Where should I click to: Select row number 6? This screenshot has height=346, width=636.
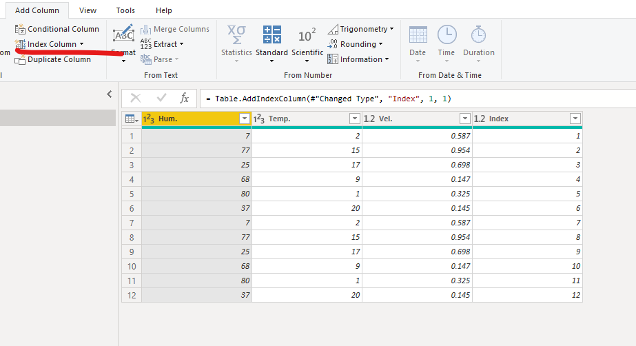[x=132, y=208]
